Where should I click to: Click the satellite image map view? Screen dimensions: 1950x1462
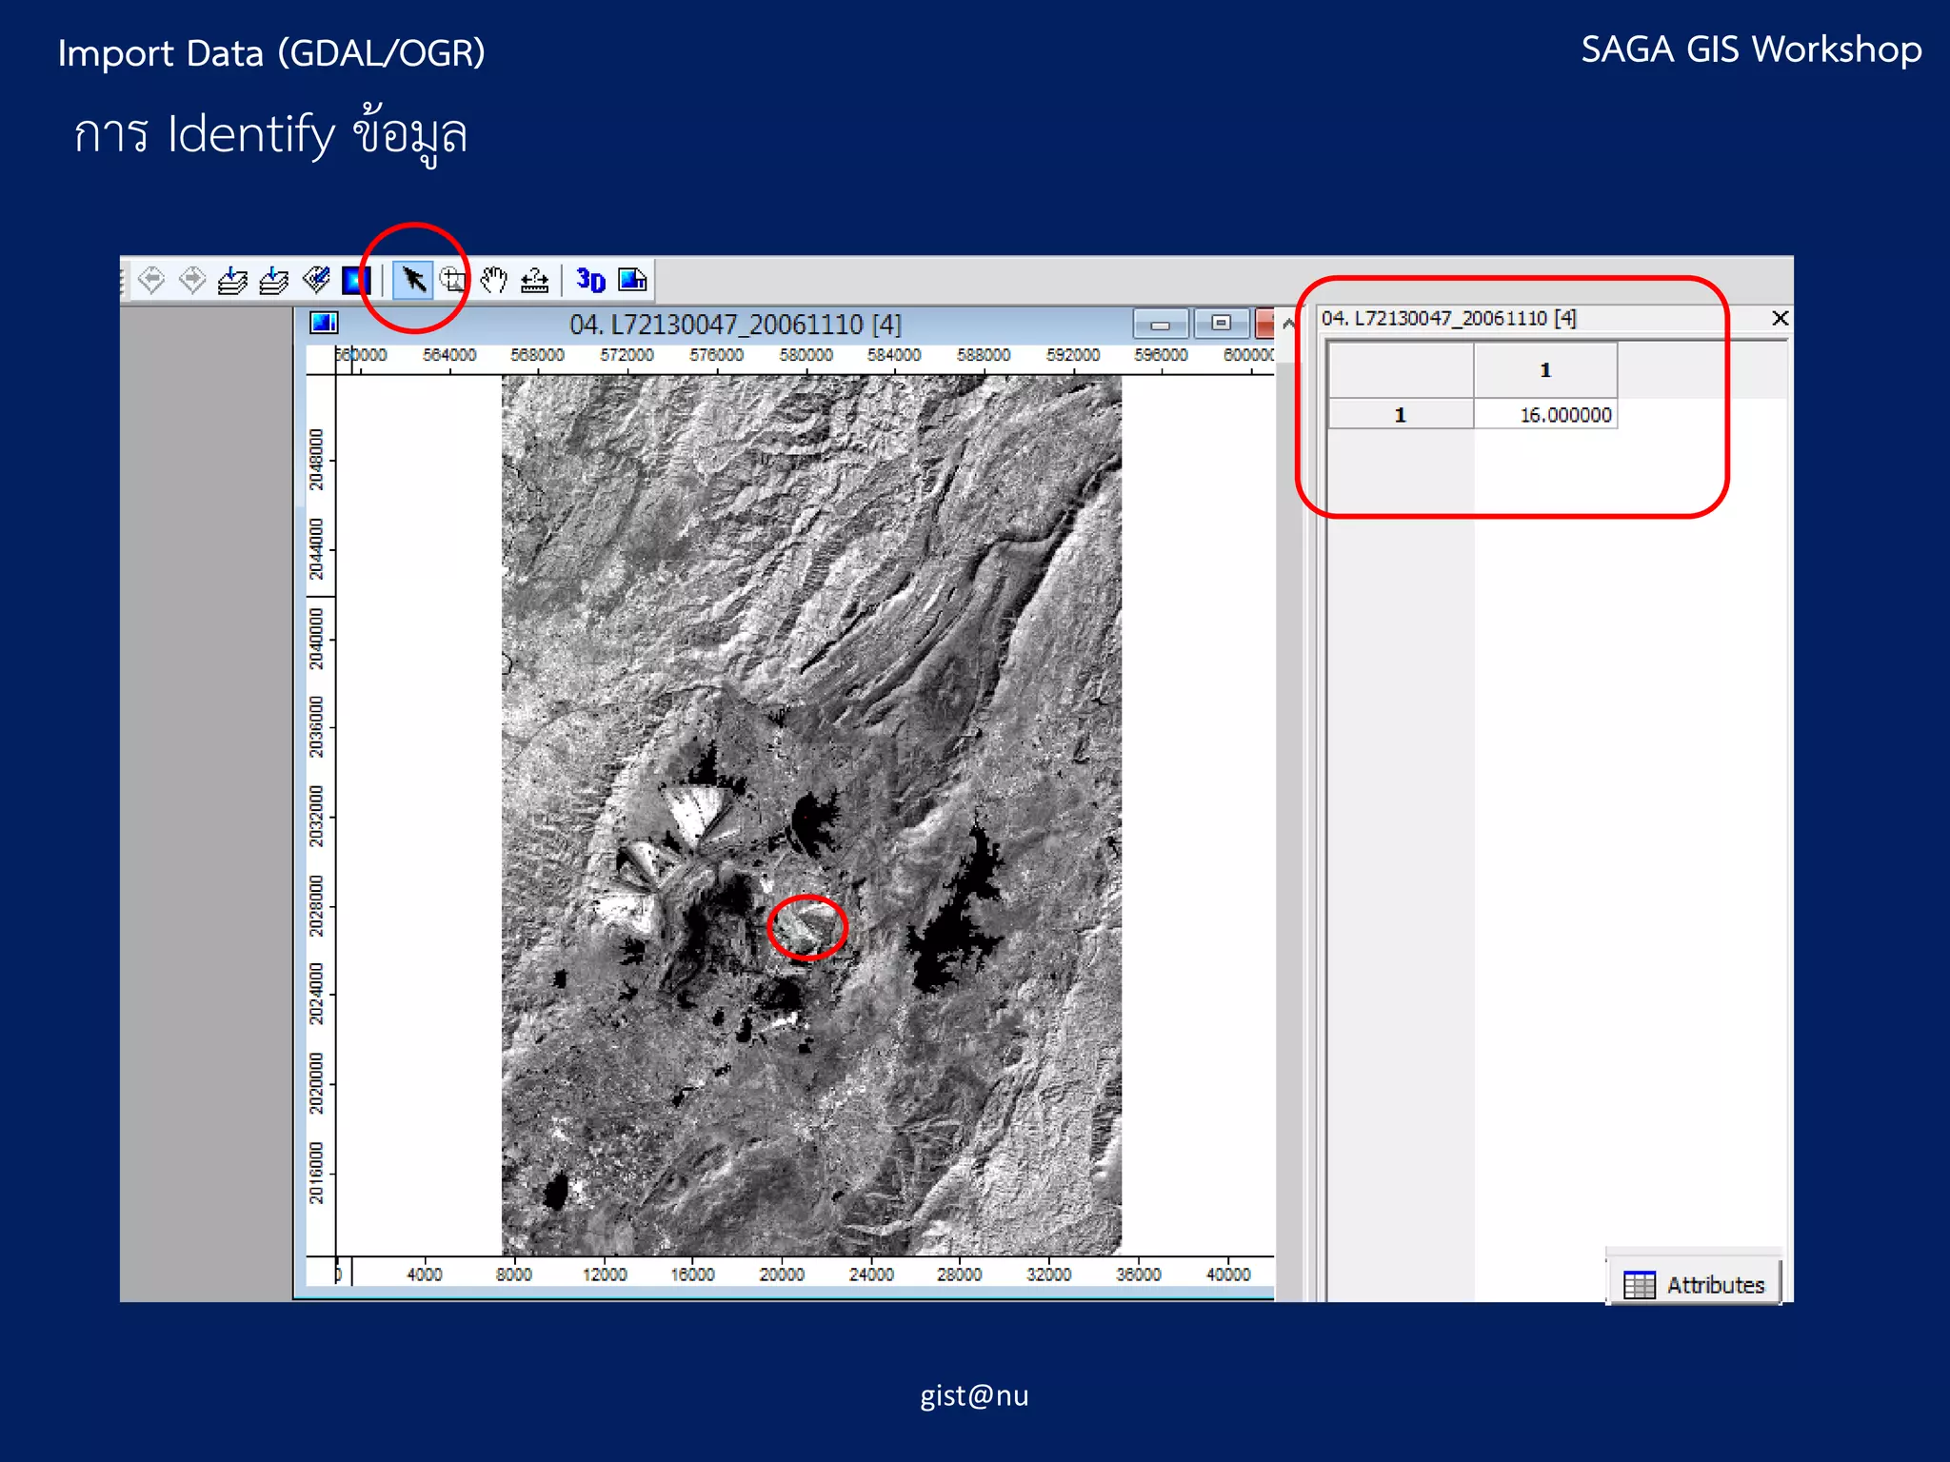811,816
